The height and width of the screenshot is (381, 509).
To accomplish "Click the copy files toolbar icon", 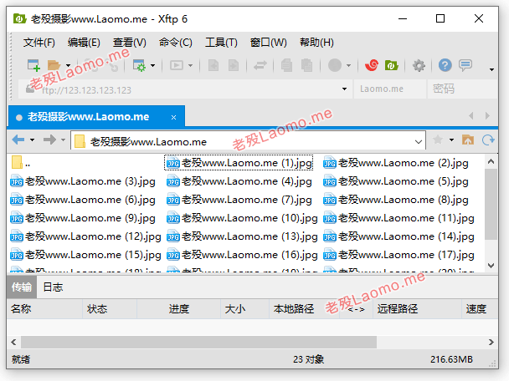I will coord(286,65).
